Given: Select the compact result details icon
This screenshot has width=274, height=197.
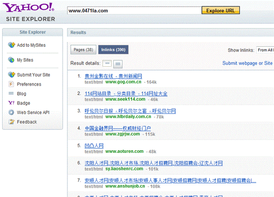Looking at the screenshot, I should tap(107, 64).
